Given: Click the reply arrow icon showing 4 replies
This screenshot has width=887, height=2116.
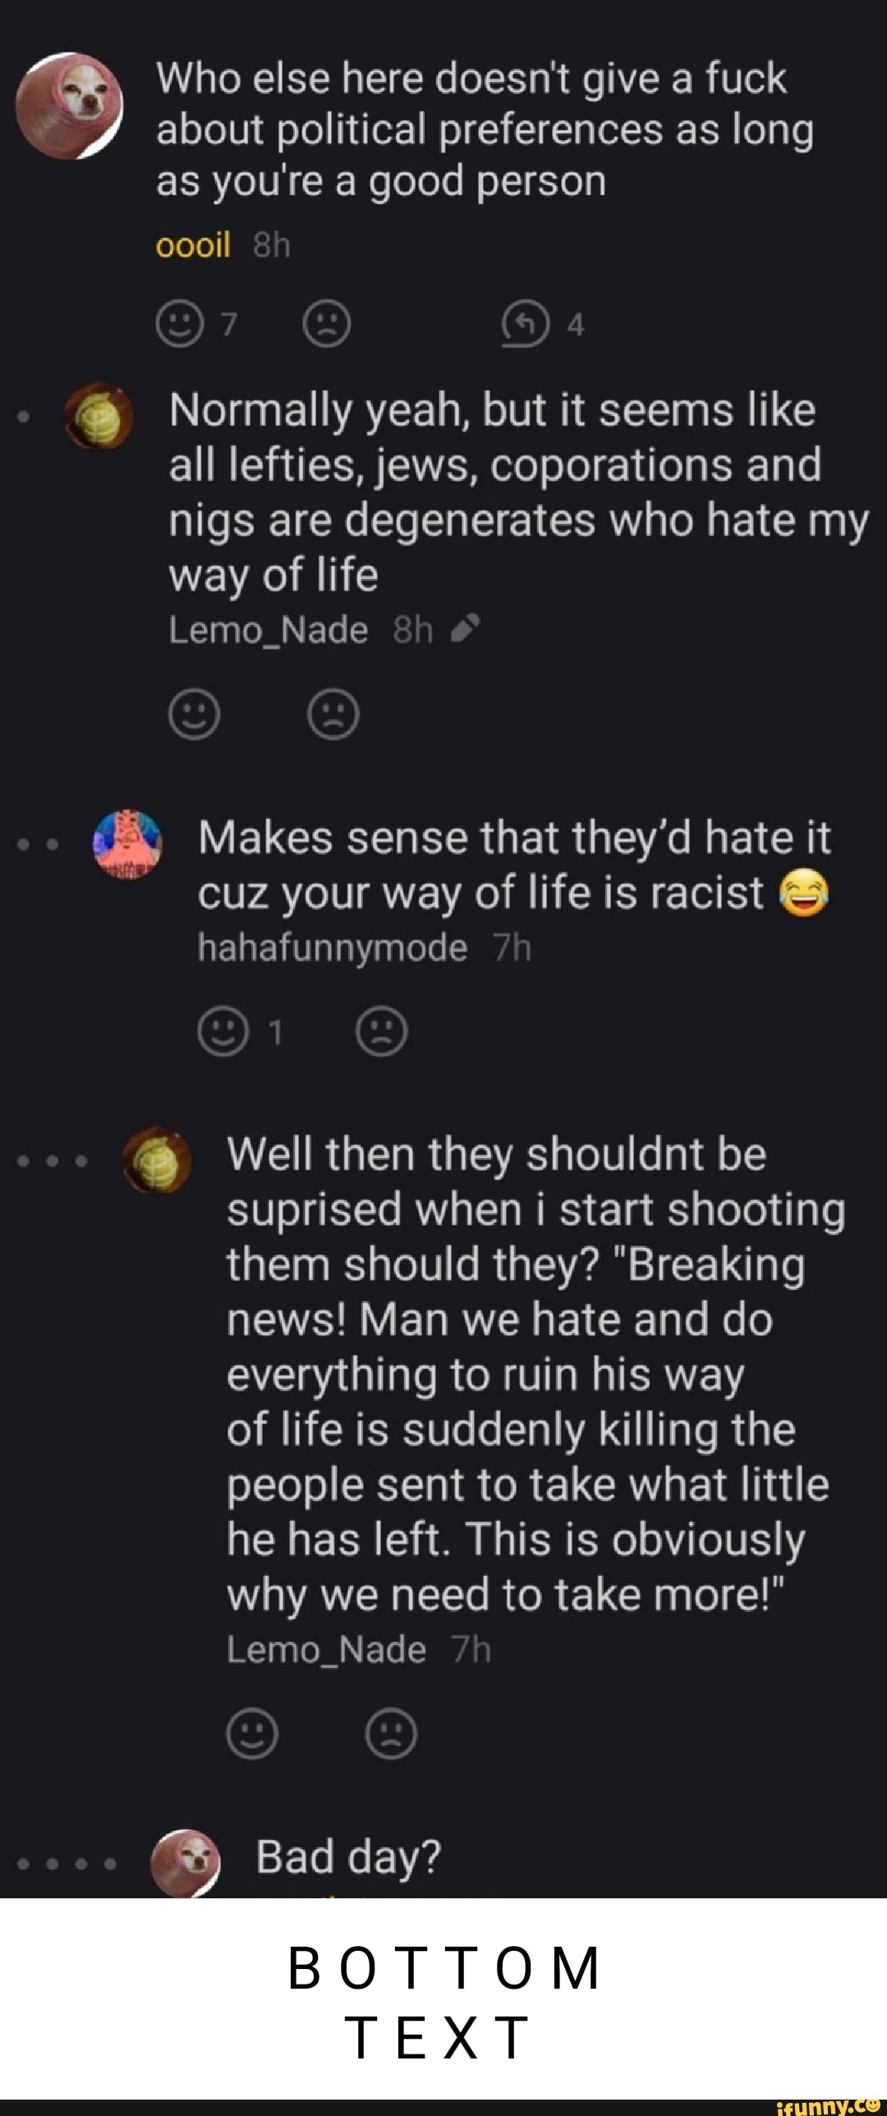Looking at the screenshot, I should pos(525,325).
